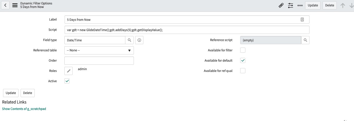The width and height of the screenshot is (354, 121).
Task: Enable the Available for filter checkbox
Action: pyautogui.click(x=243, y=50)
